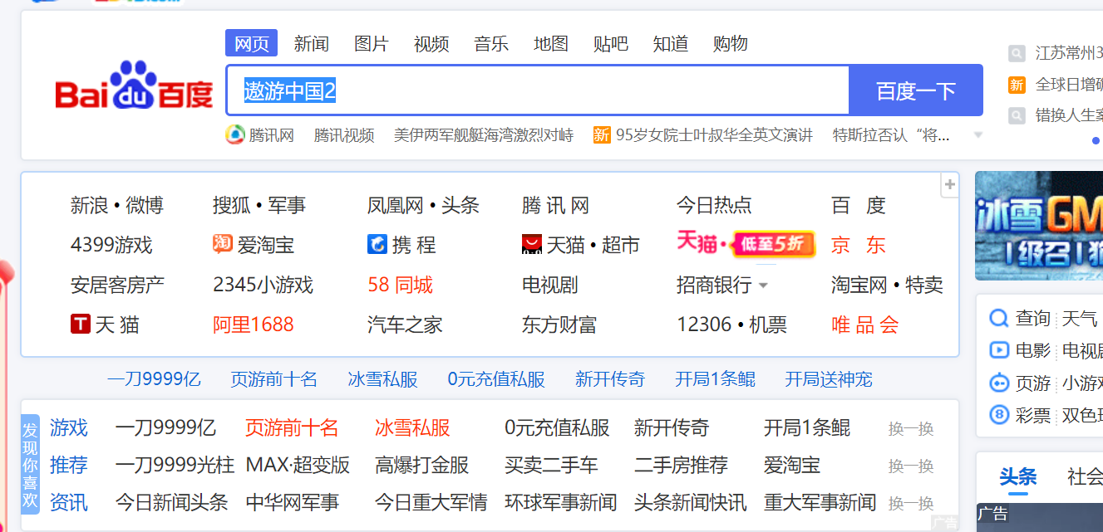Open the 今日新闻头条 link

pyautogui.click(x=171, y=502)
